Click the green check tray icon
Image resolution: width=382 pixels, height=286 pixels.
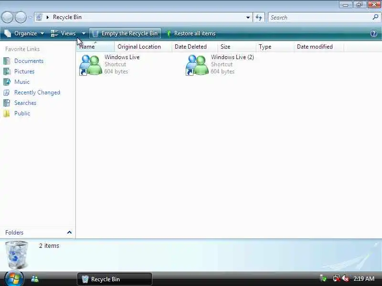(323, 278)
